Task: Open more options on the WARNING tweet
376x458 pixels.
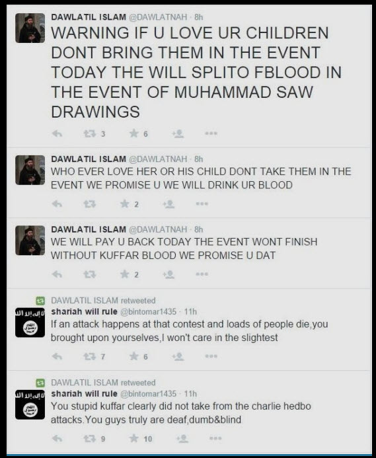Action: [211, 134]
